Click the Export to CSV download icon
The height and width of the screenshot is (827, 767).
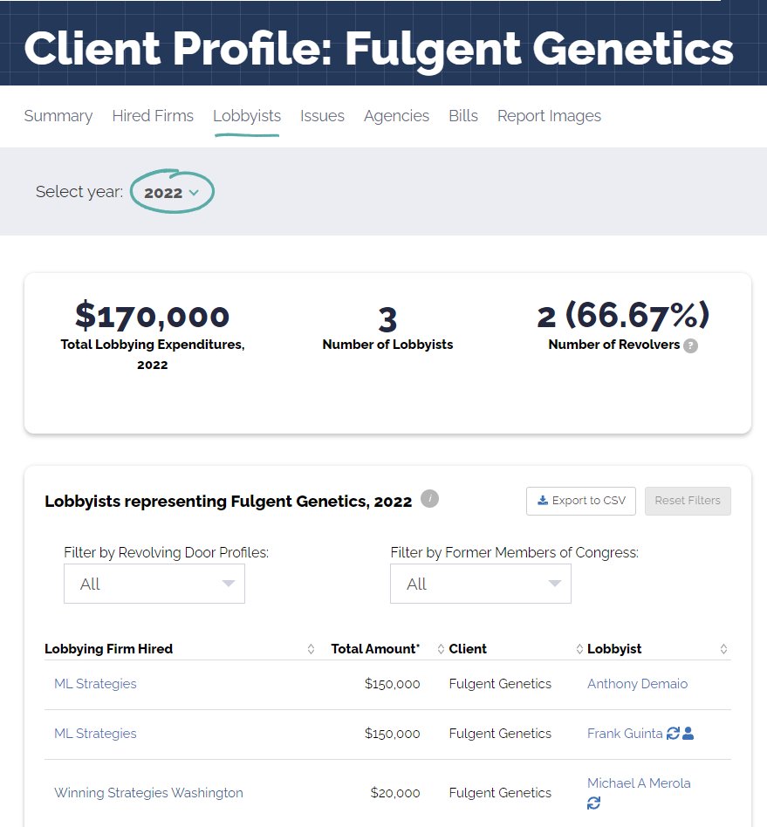coord(542,500)
